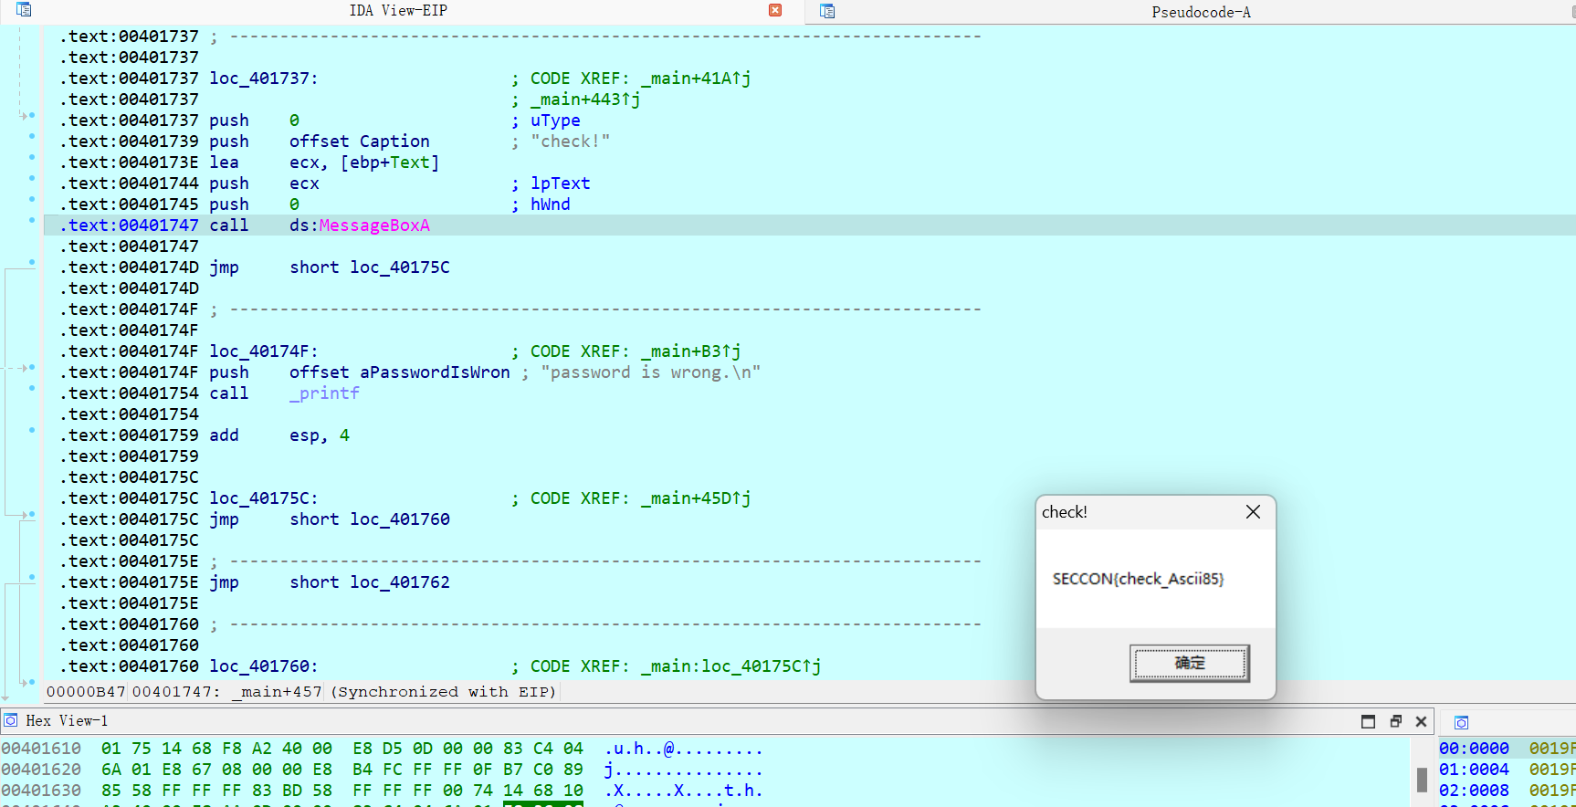Click the Hex View-1 panel icon

point(11,720)
